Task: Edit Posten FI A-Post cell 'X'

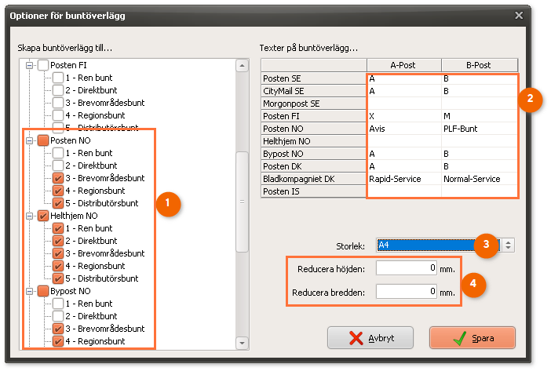Action: (x=403, y=116)
